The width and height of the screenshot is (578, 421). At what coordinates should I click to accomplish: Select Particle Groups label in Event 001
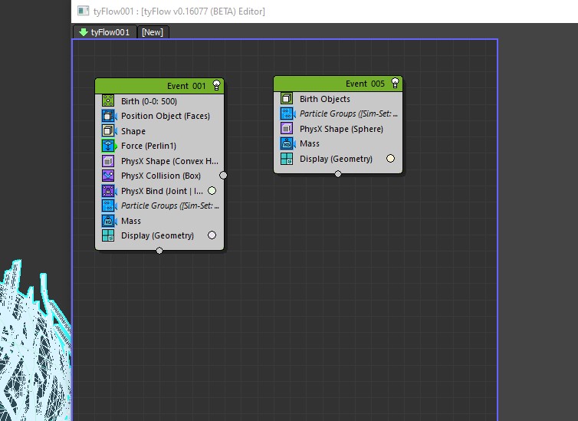click(x=170, y=206)
